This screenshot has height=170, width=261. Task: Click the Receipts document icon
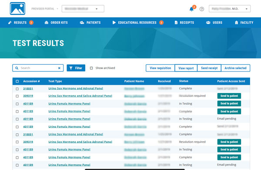pyautogui.click(x=176, y=23)
